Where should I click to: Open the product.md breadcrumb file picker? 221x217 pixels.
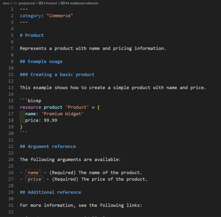27,3
